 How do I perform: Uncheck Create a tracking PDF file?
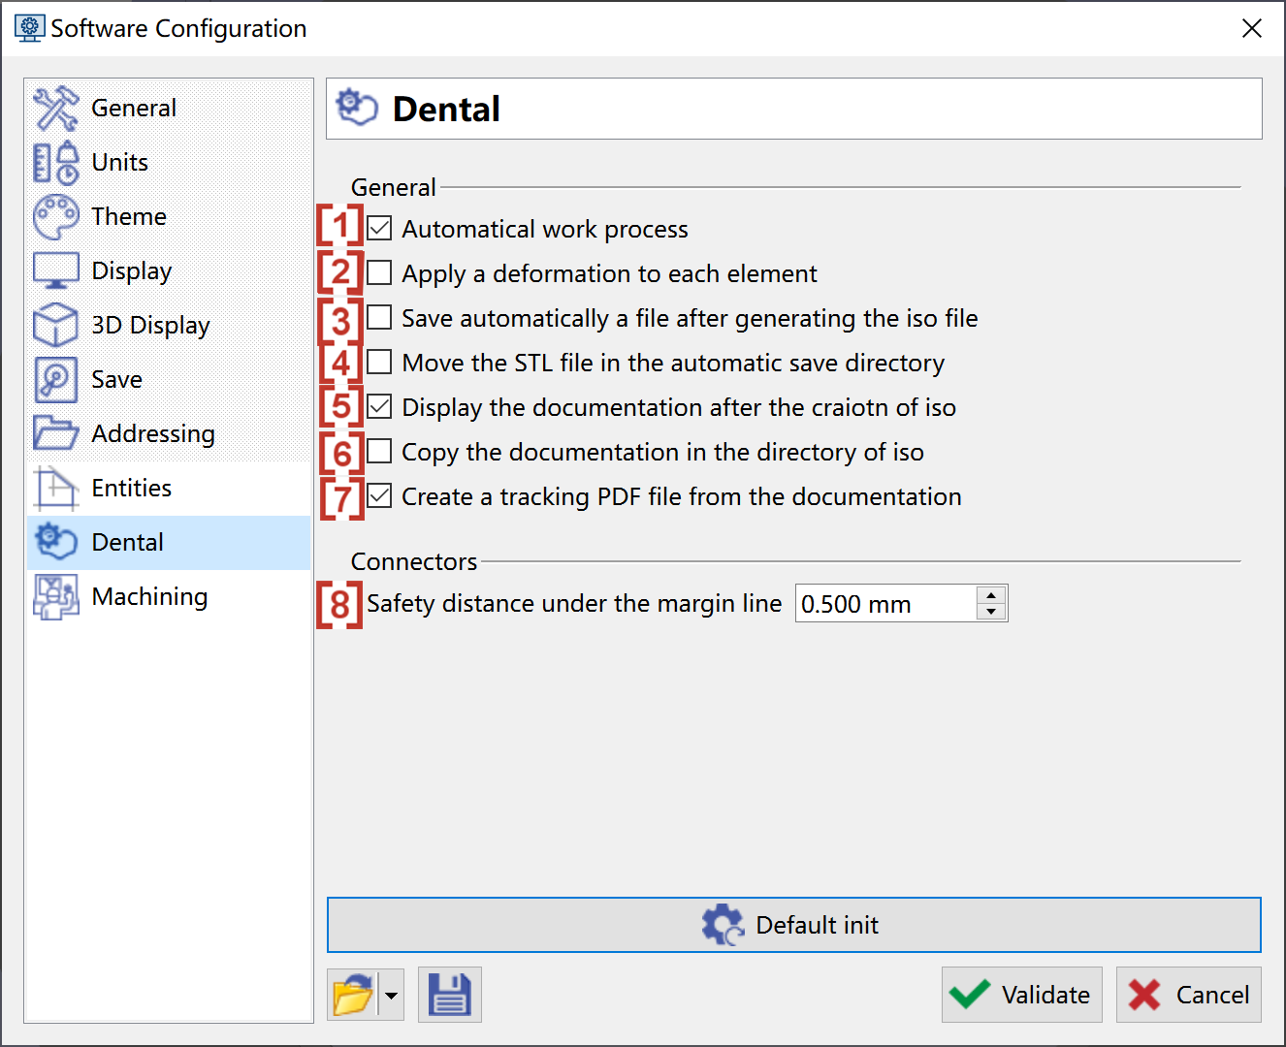point(380,496)
